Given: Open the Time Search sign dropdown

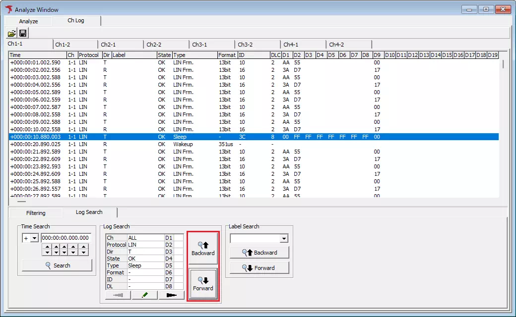Looking at the screenshot, I should (34, 238).
